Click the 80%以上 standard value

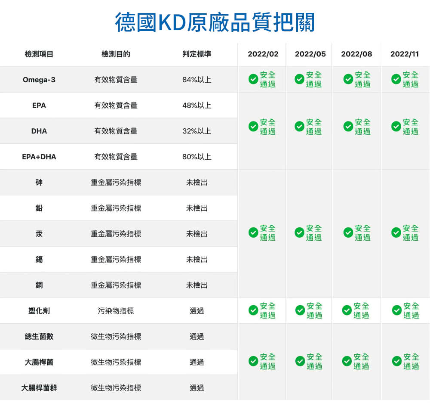click(x=197, y=157)
